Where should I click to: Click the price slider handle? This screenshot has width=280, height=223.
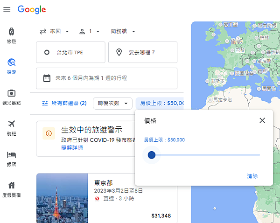[x=152, y=155]
